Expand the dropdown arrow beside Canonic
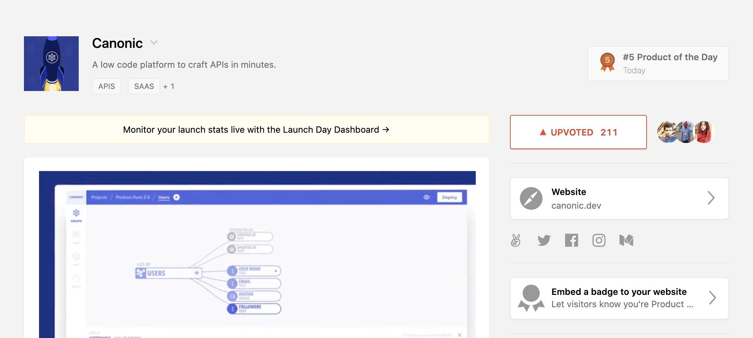753x338 pixels. 154,43
